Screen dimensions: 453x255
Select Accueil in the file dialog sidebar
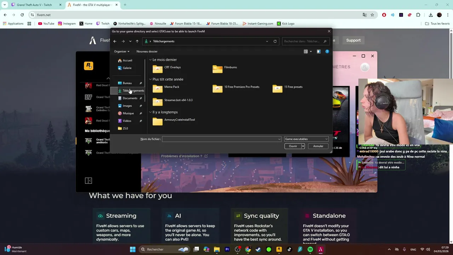(x=127, y=61)
